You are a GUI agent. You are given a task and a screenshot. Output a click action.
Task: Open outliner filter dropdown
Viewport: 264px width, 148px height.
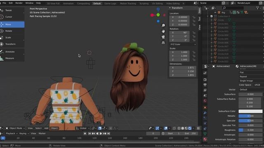pos(259,8)
